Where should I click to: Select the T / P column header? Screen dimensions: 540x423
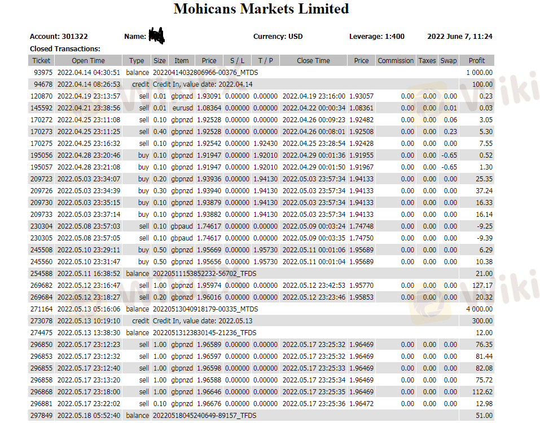click(x=266, y=60)
